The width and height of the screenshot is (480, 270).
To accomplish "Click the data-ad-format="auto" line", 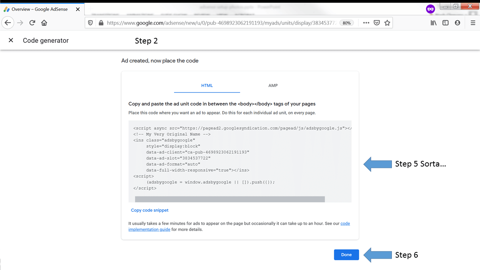I will [173, 164].
